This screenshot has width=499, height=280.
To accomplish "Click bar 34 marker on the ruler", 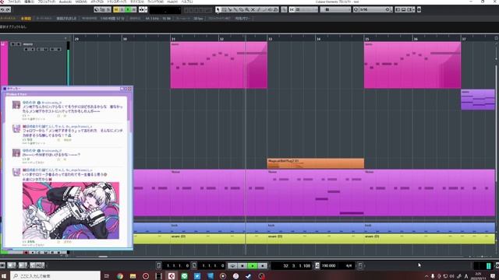I will coord(318,39).
